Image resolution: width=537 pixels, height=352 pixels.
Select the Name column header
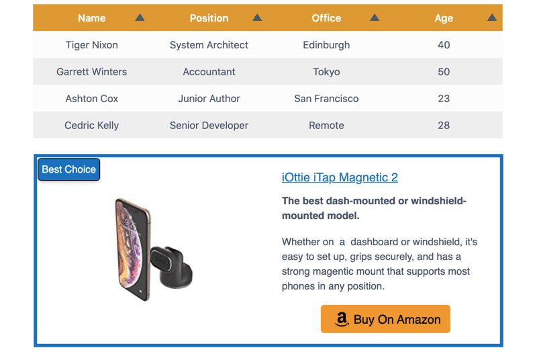91,18
